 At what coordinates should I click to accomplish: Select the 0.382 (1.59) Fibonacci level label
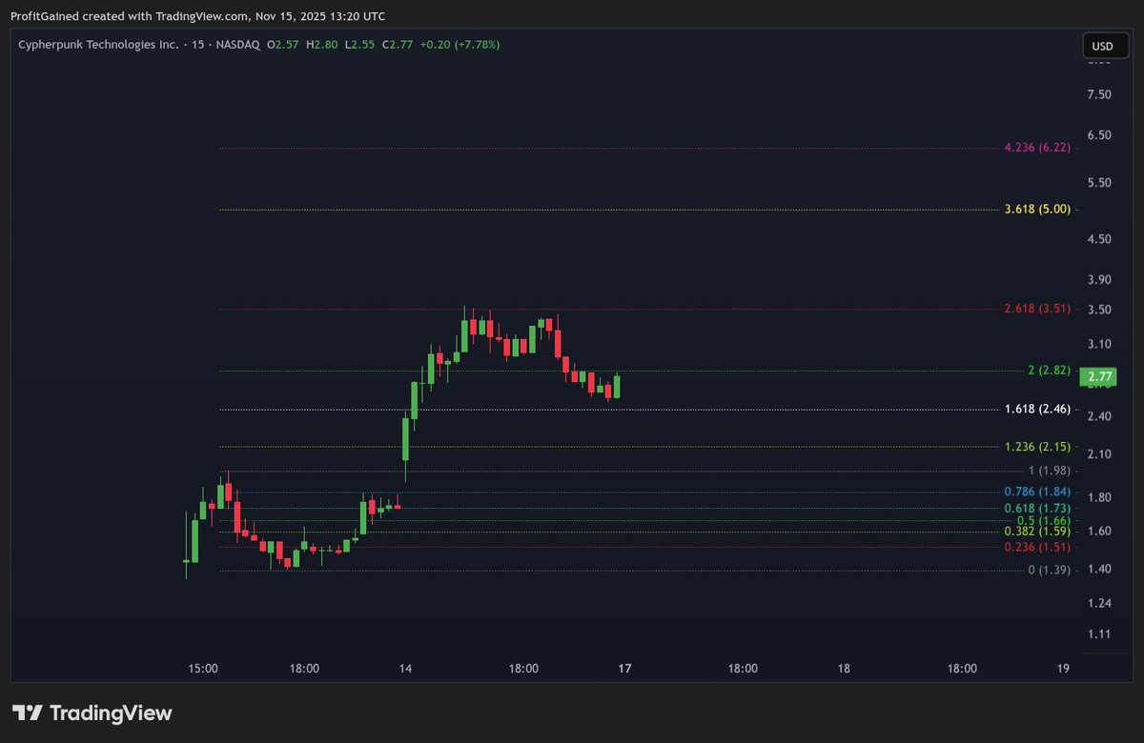tap(1037, 532)
